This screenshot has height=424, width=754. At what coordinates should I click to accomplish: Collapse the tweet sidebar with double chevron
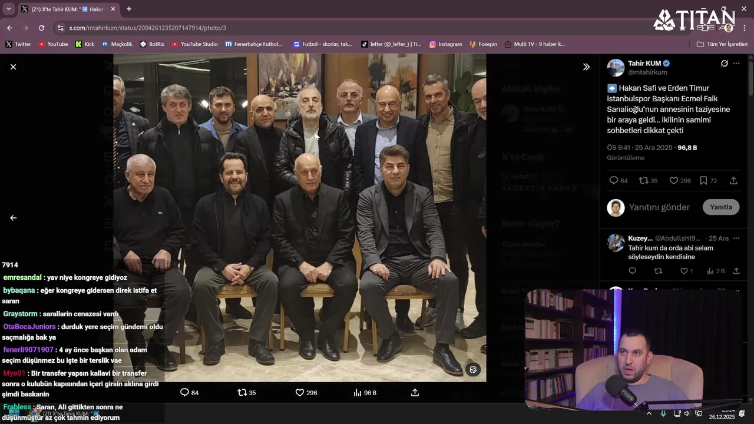point(586,67)
